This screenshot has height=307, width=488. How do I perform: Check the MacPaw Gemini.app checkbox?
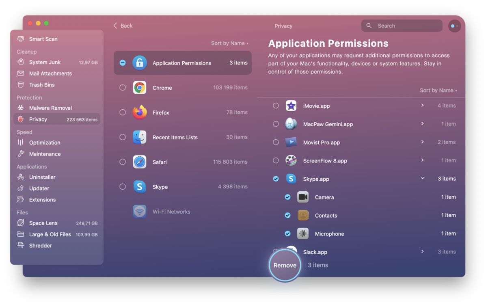tap(276, 124)
